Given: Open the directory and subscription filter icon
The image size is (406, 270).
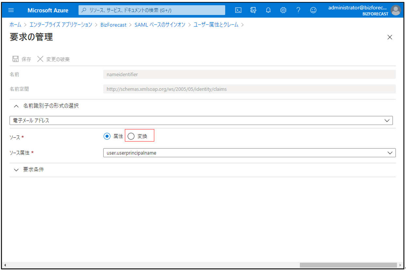Looking at the screenshot, I should [253, 10].
